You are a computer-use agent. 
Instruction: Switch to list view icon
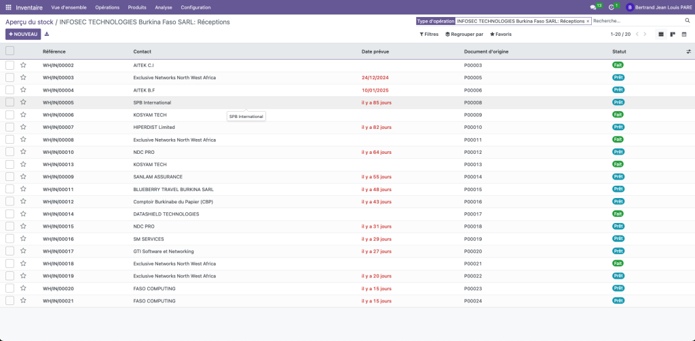pos(661,34)
